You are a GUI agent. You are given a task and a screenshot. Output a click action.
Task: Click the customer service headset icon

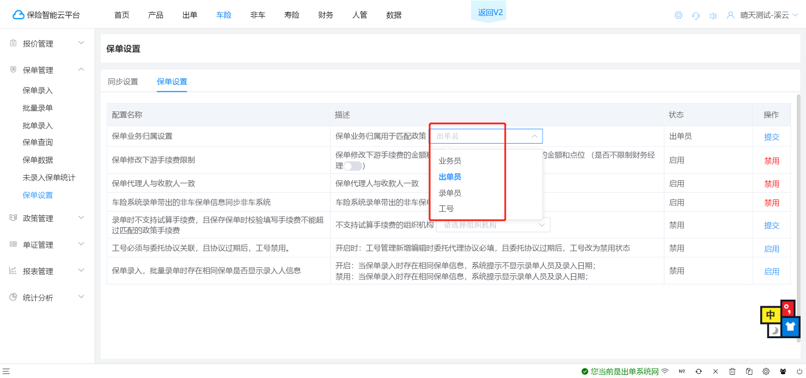click(696, 16)
